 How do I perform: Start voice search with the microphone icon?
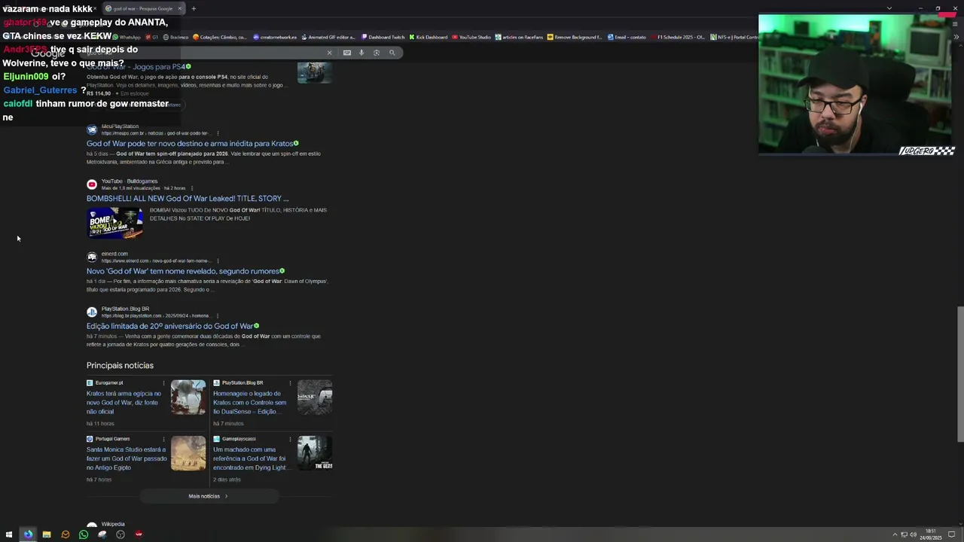[x=361, y=53]
